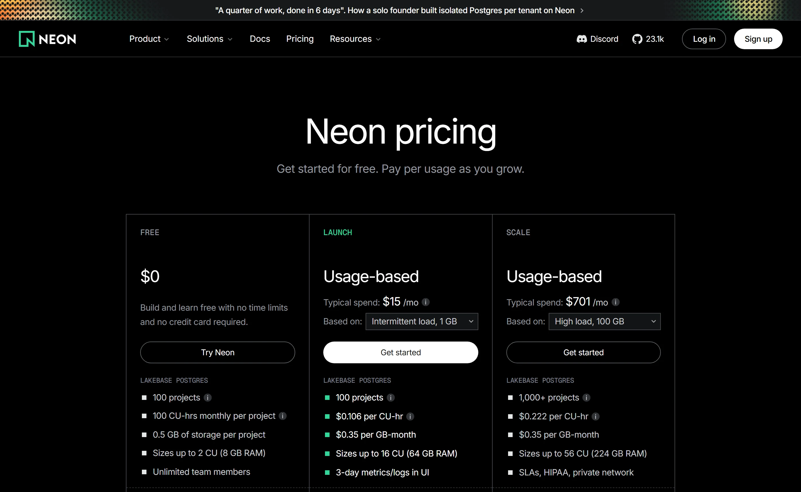Info icon beside 1,000+ projects
The width and height of the screenshot is (801, 492).
(x=586, y=398)
